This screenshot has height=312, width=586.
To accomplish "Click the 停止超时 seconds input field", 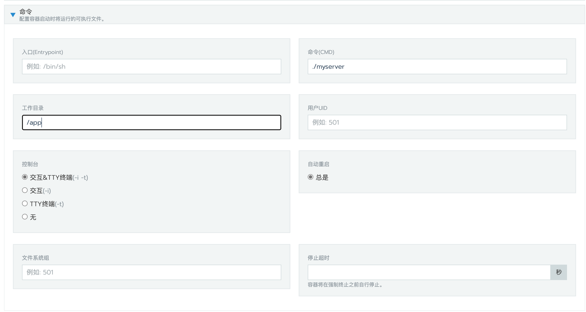I will coord(429,272).
